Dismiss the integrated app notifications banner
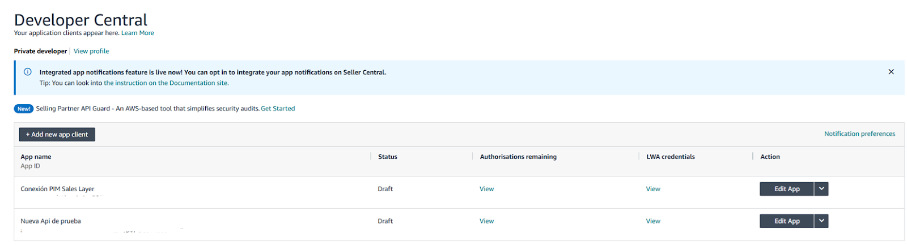 pos(891,72)
